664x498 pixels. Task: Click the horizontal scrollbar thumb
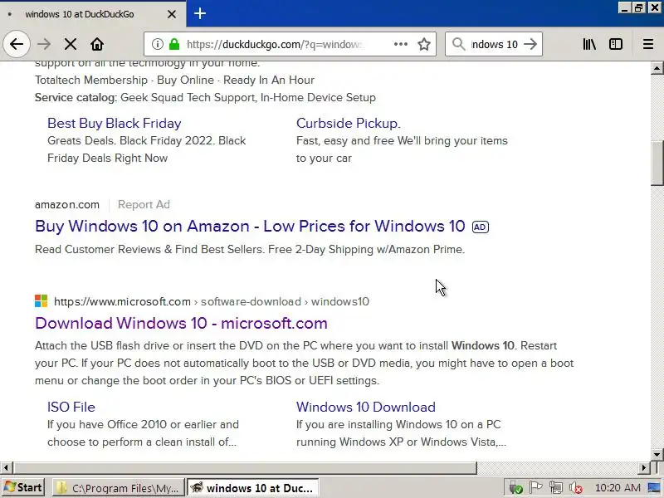[245, 467]
